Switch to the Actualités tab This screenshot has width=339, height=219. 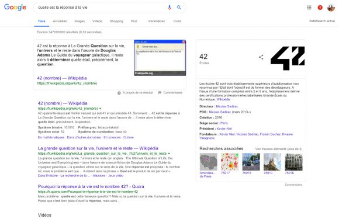coord(60,21)
